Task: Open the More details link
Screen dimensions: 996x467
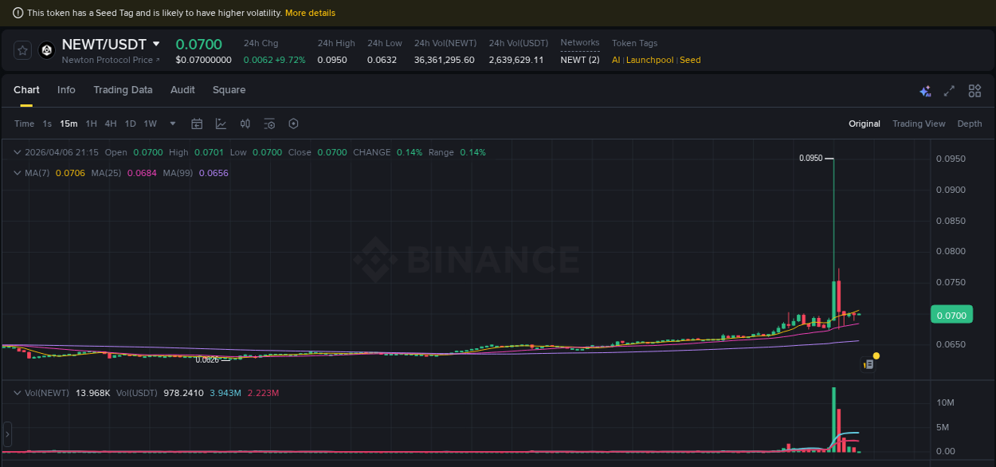Action: tap(310, 13)
